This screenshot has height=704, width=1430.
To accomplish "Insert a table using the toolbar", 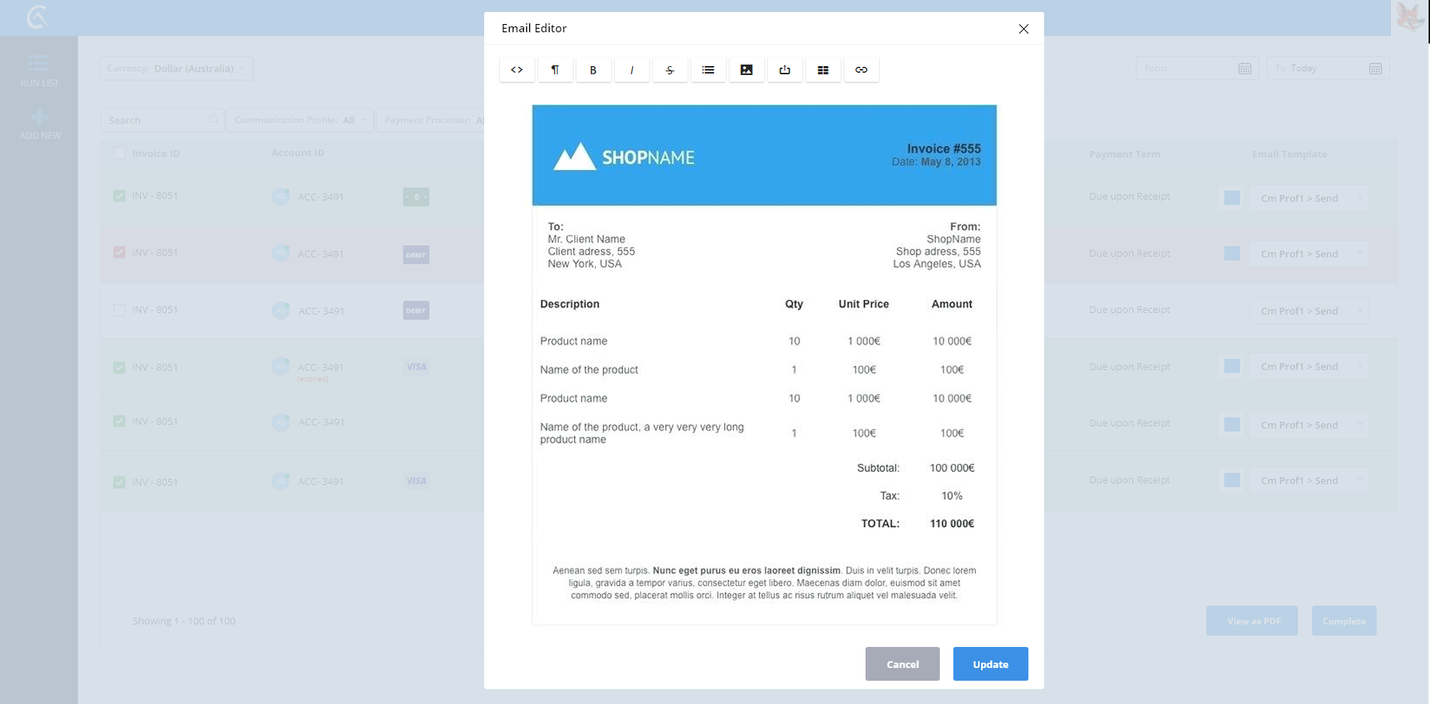I will coord(823,70).
